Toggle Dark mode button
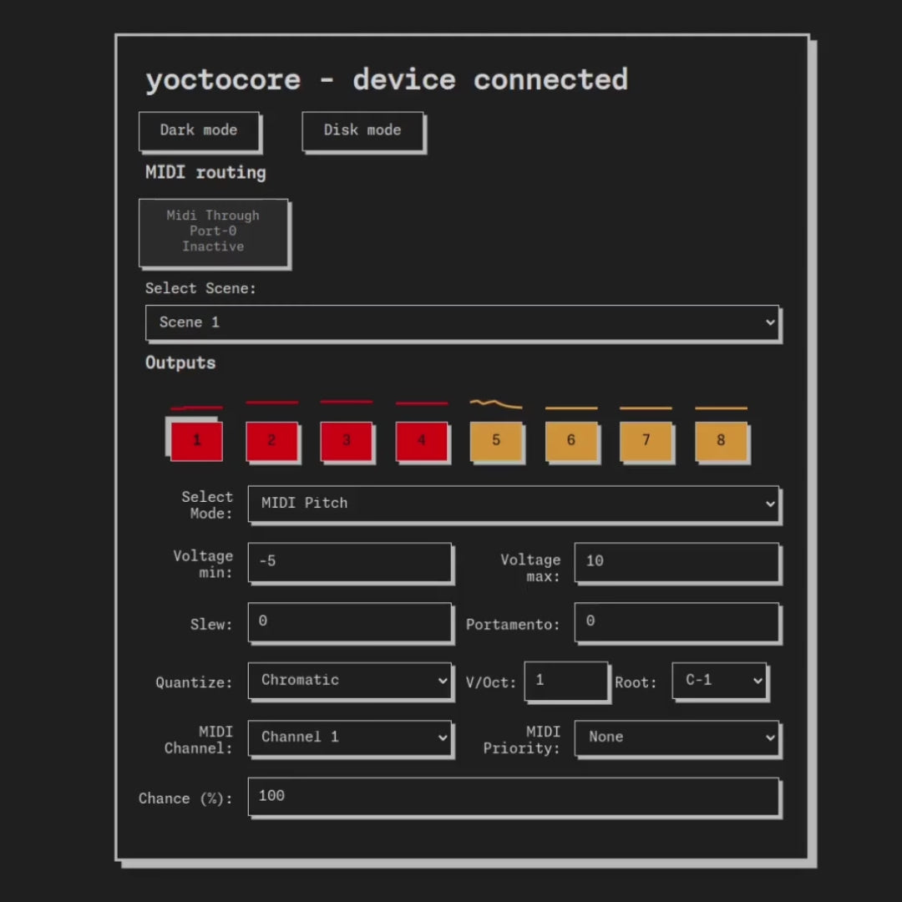 pos(199,130)
